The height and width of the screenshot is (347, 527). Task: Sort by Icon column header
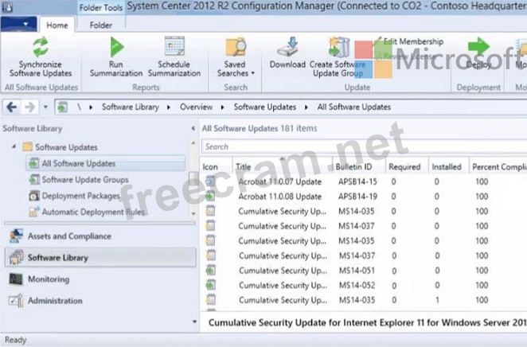(x=210, y=167)
